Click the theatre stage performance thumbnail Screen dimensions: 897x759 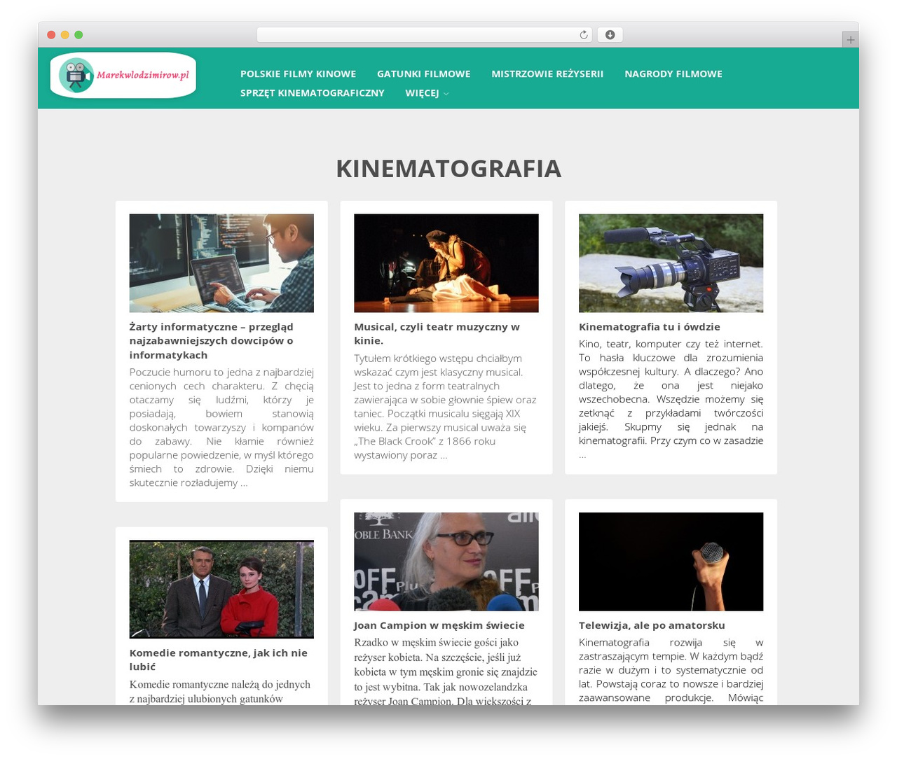point(446,263)
